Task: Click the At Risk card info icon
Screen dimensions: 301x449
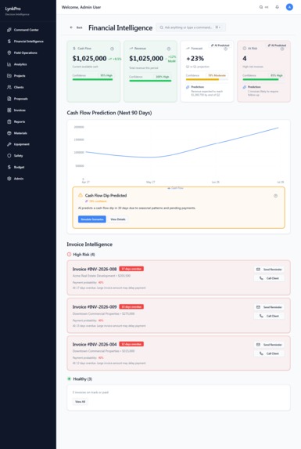Action: point(282,49)
